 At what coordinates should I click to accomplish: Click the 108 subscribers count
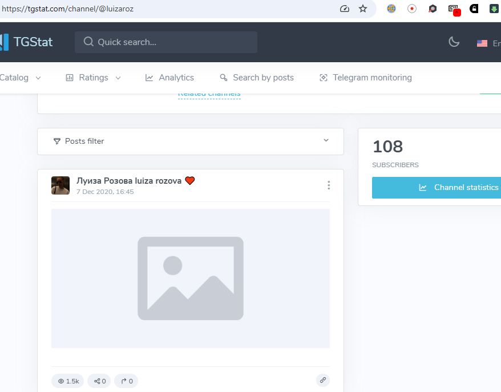coord(387,147)
